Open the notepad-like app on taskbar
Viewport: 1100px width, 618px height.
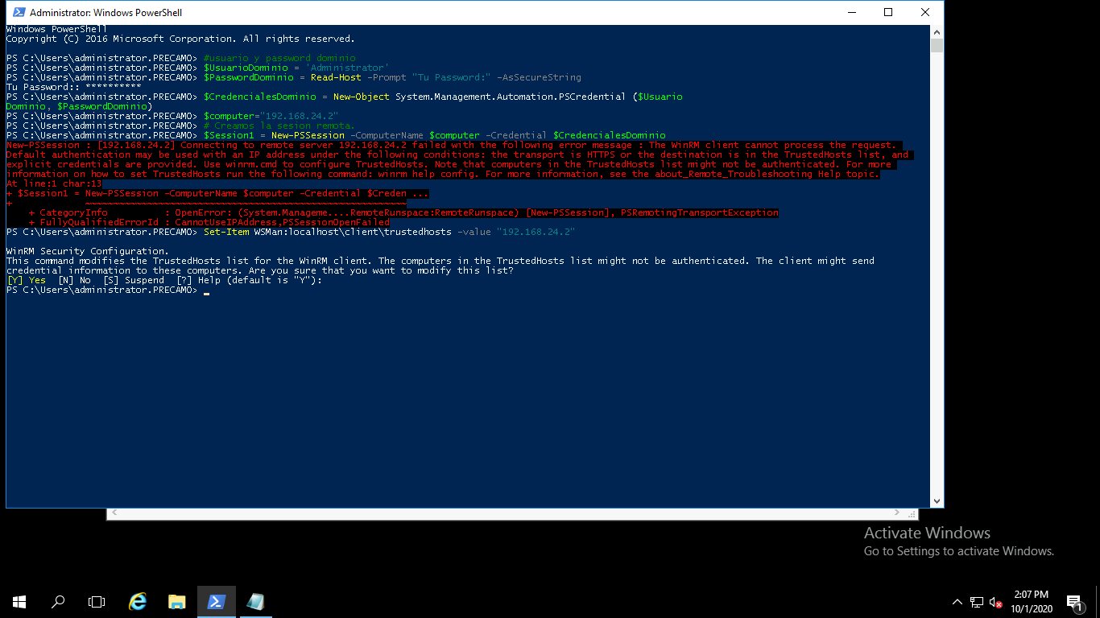tap(256, 602)
